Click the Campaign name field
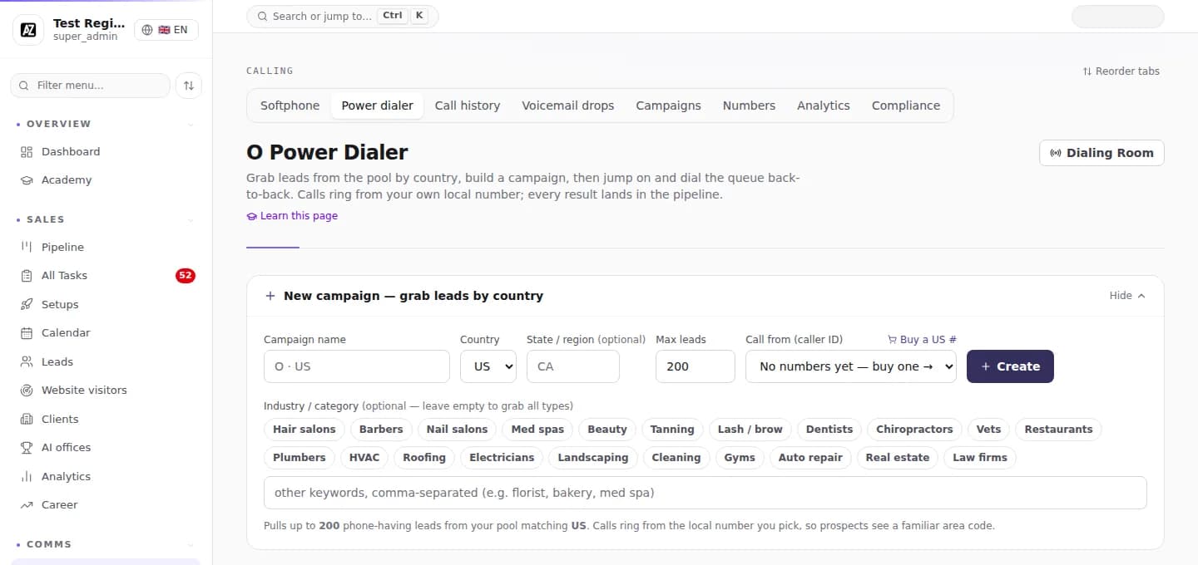This screenshot has width=1198, height=565. click(357, 366)
